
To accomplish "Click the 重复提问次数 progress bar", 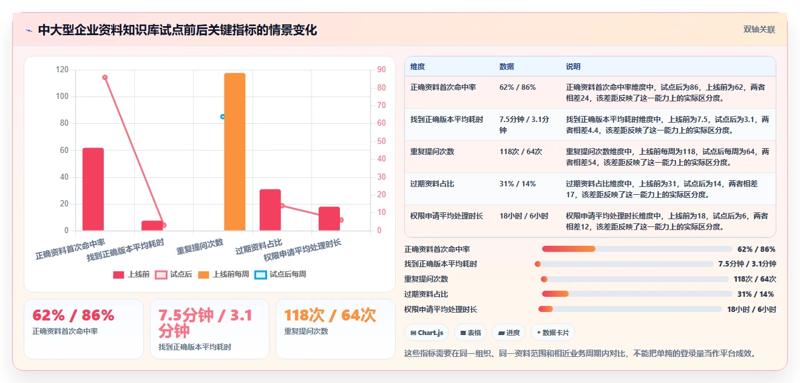I will point(634,279).
